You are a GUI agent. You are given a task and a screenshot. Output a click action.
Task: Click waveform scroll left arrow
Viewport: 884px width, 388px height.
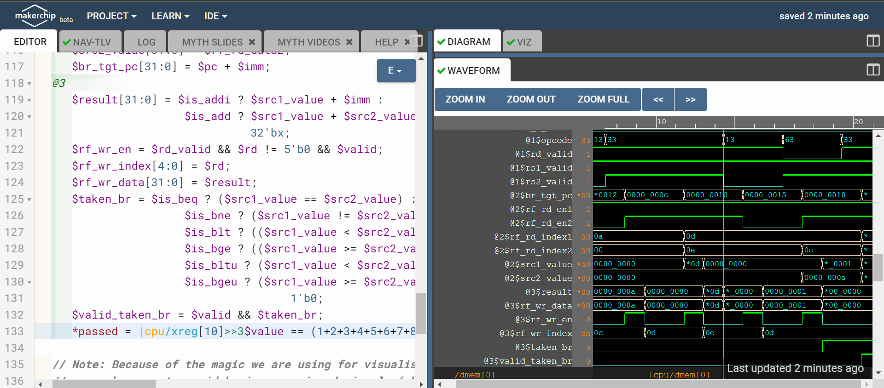(x=439, y=384)
